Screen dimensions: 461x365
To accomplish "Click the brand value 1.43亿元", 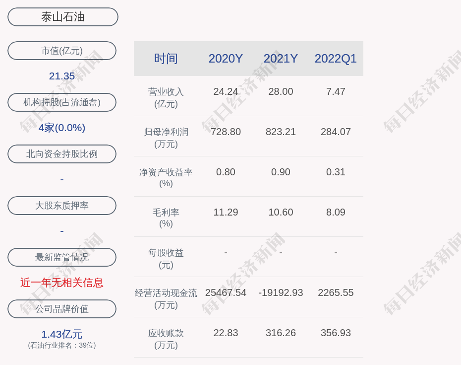I will [62, 334].
